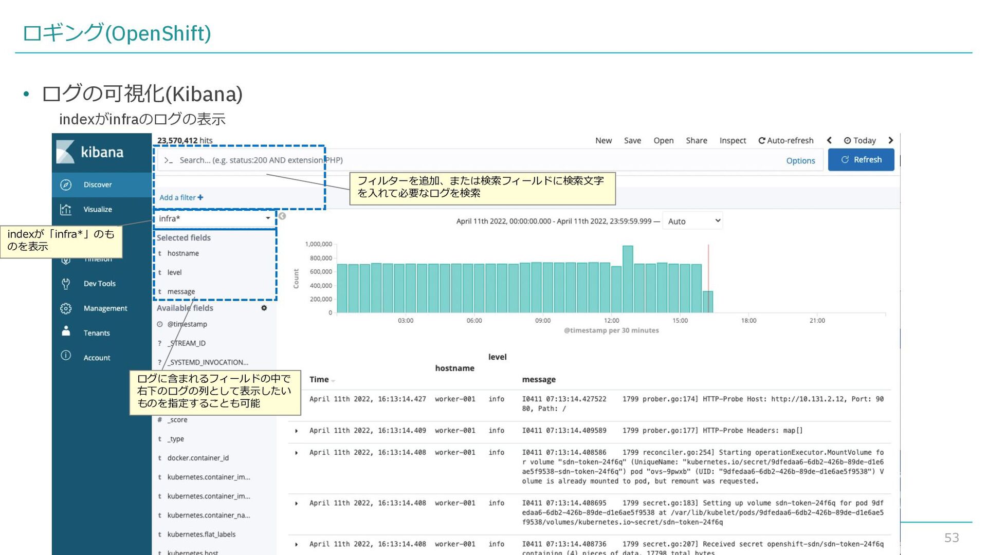Open the Discover compass icon

66,185
